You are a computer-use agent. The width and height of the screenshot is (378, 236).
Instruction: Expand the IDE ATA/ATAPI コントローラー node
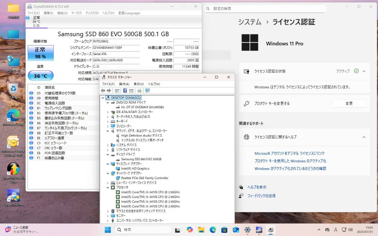point(108,112)
